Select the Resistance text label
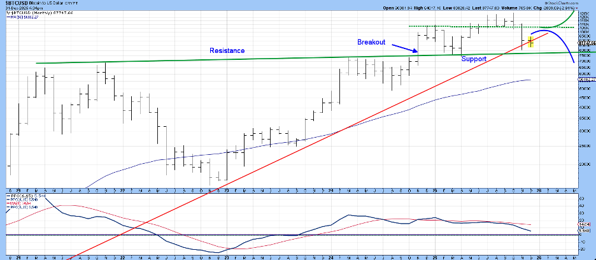 pyautogui.click(x=227, y=50)
